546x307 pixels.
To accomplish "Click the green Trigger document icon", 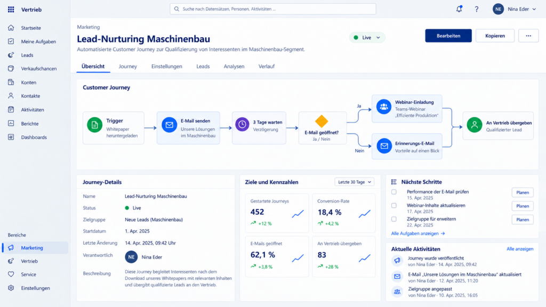I will (94, 125).
